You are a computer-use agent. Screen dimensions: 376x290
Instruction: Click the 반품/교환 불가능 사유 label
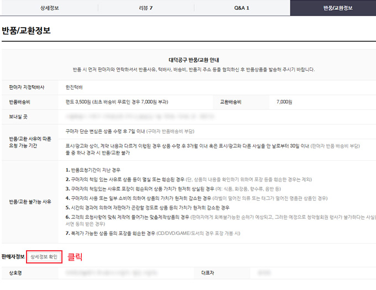[x=30, y=202]
